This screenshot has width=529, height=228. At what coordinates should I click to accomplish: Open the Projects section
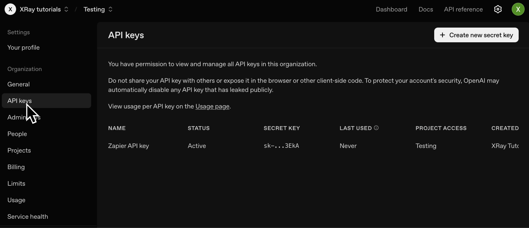19,150
